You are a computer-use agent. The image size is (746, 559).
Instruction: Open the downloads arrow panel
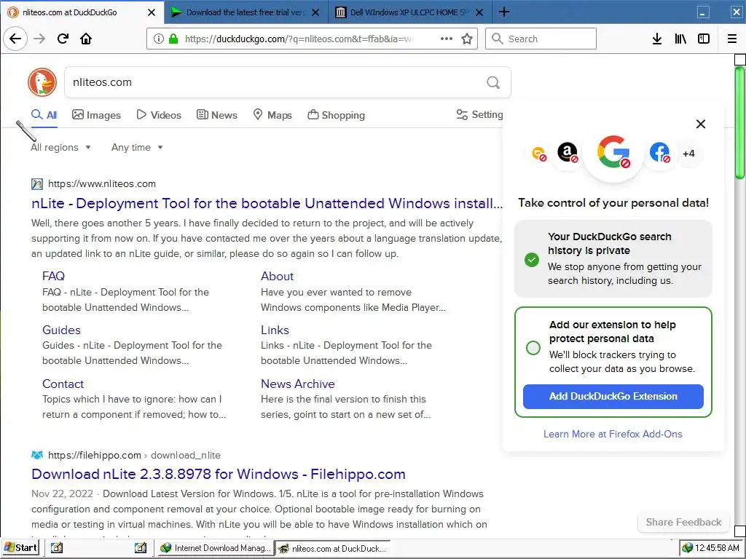point(657,39)
